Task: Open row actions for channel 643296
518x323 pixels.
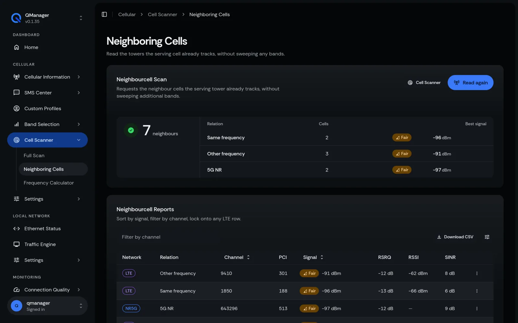Action: click(477, 309)
